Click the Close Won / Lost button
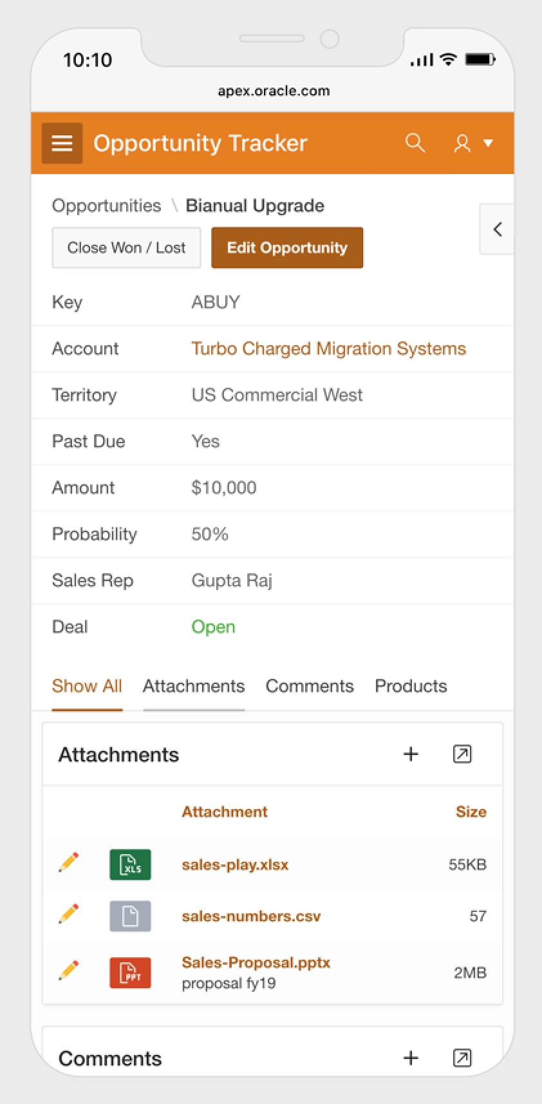542x1104 pixels. [x=126, y=248]
